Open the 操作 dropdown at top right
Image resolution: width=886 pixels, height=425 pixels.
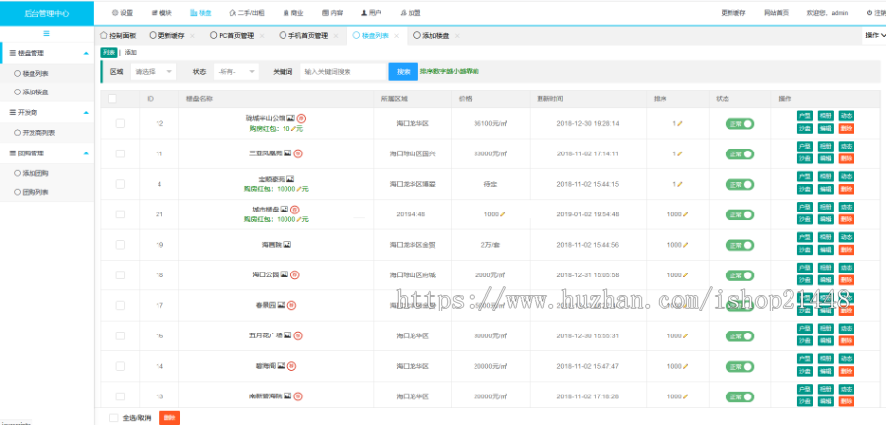point(875,35)
